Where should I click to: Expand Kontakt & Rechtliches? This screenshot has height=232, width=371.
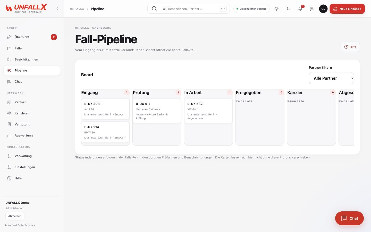(x=20, y=225)
